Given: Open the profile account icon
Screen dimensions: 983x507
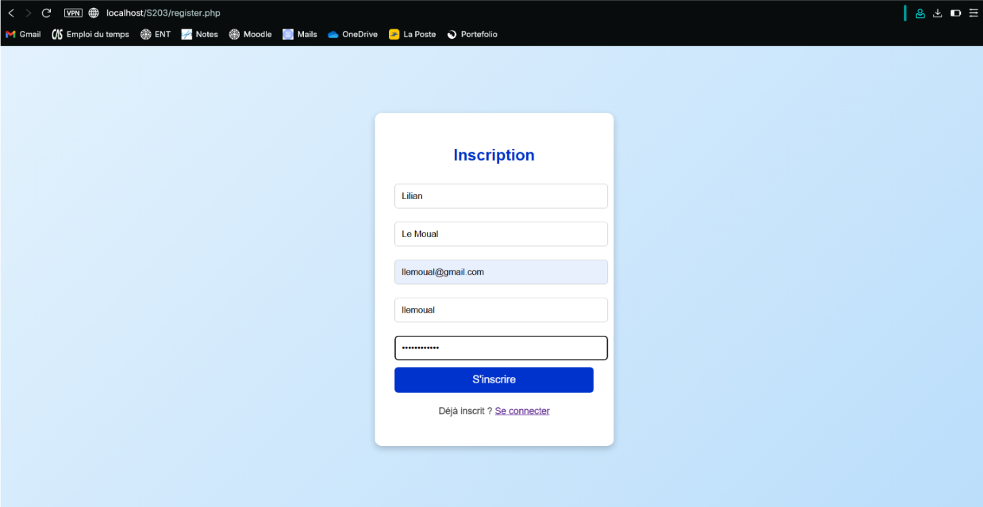Looking at the screenshot, I should [x=920, y=13].
